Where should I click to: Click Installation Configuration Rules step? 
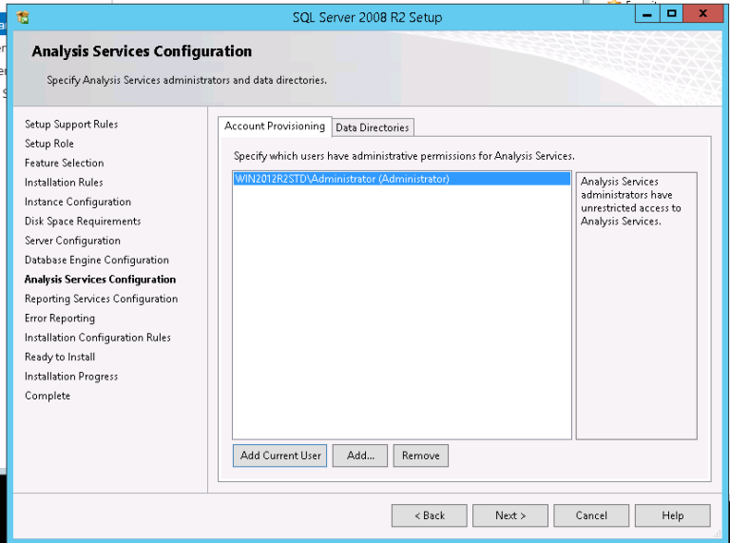(98, 338)
